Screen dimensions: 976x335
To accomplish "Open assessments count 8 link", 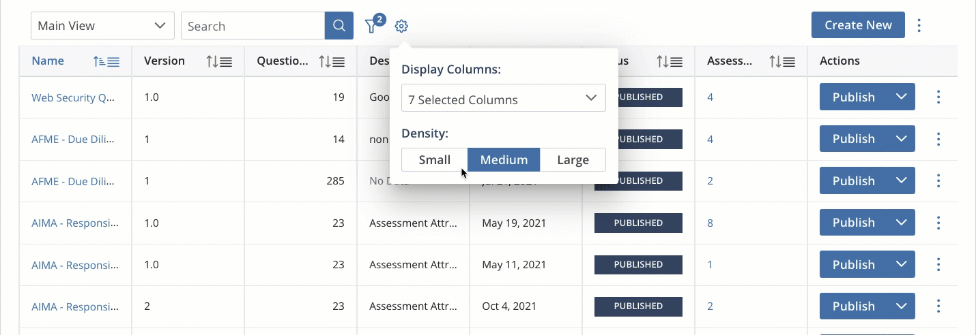I will tap(710, 223).
